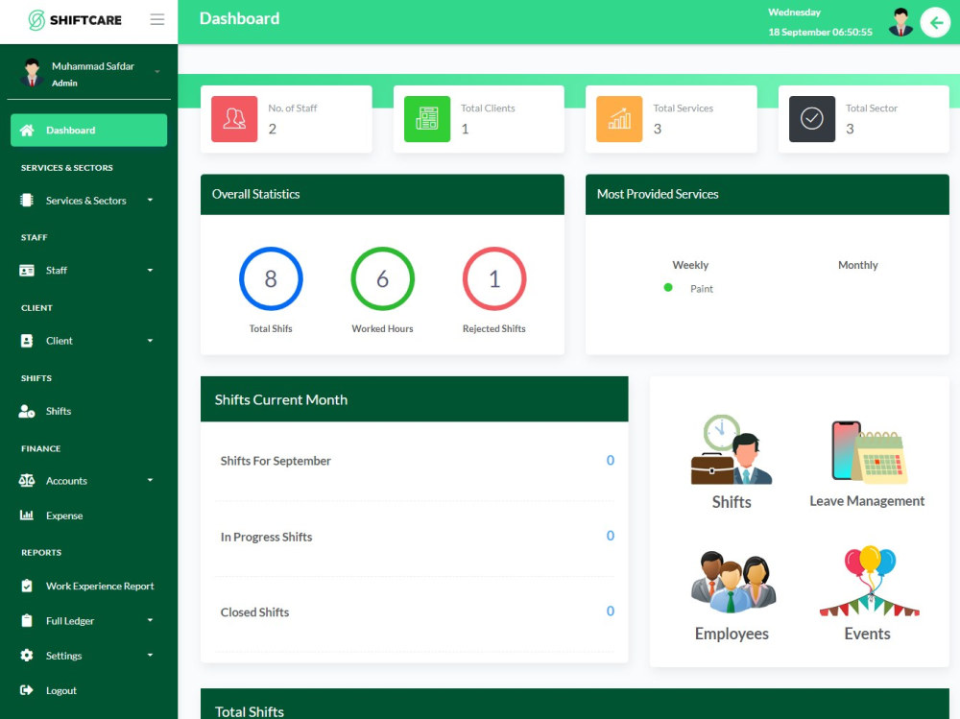Click the Shifts label under briefcase illustration
Viewport: 960px width, 719px height.
[x=732, y=502]
